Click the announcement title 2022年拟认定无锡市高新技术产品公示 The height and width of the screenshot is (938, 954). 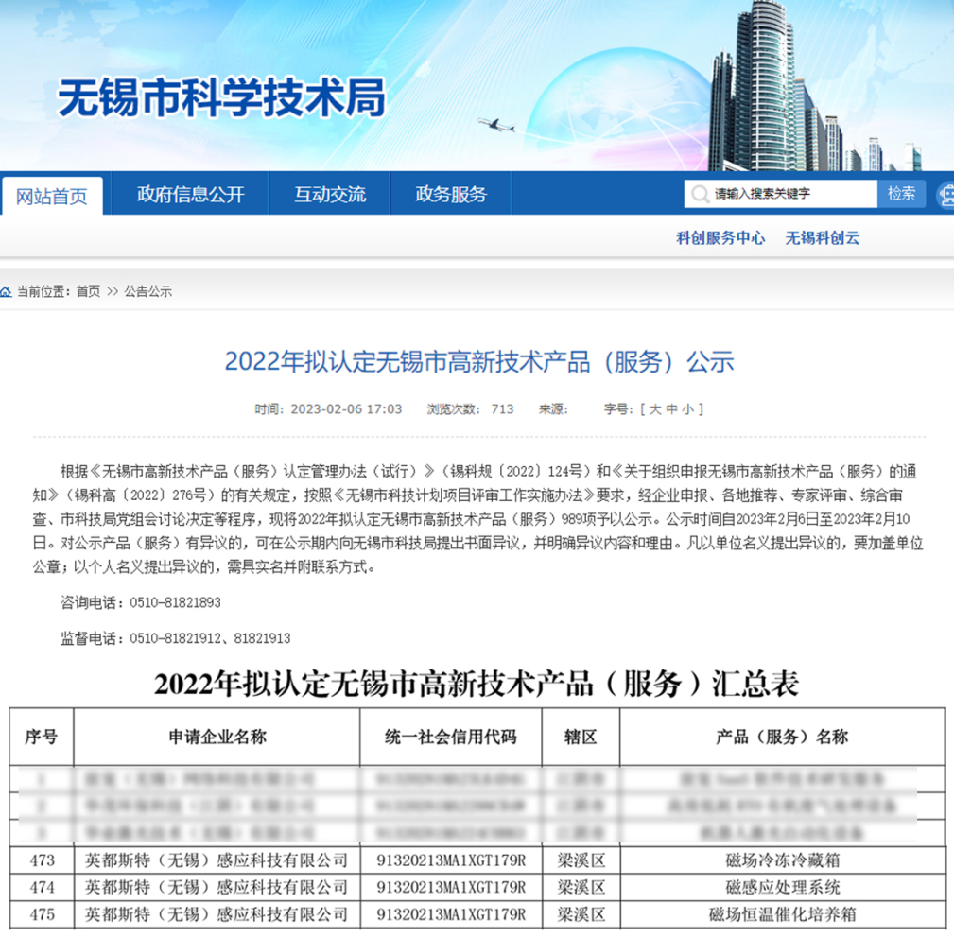point(477,362)
